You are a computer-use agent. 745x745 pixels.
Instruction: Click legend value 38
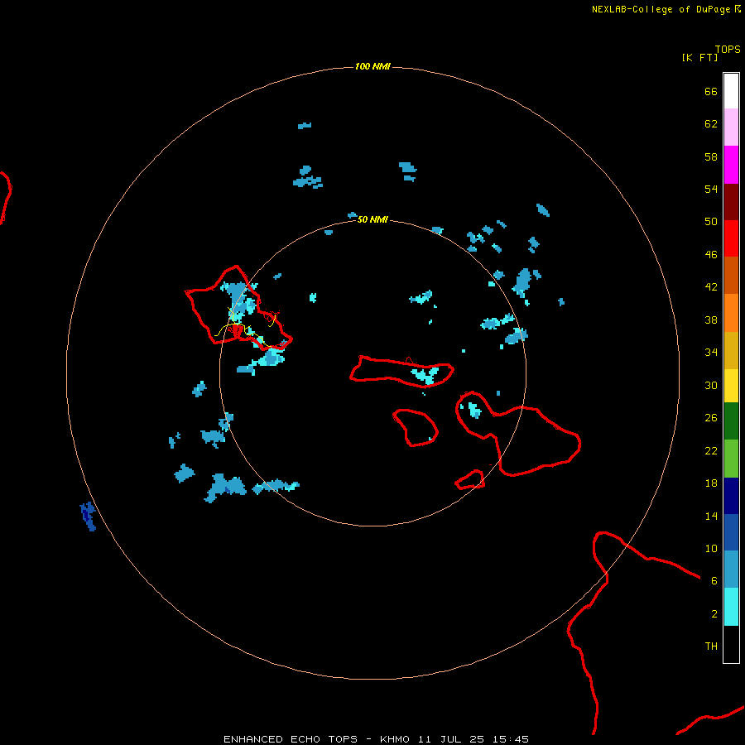(x=711, y=320)
